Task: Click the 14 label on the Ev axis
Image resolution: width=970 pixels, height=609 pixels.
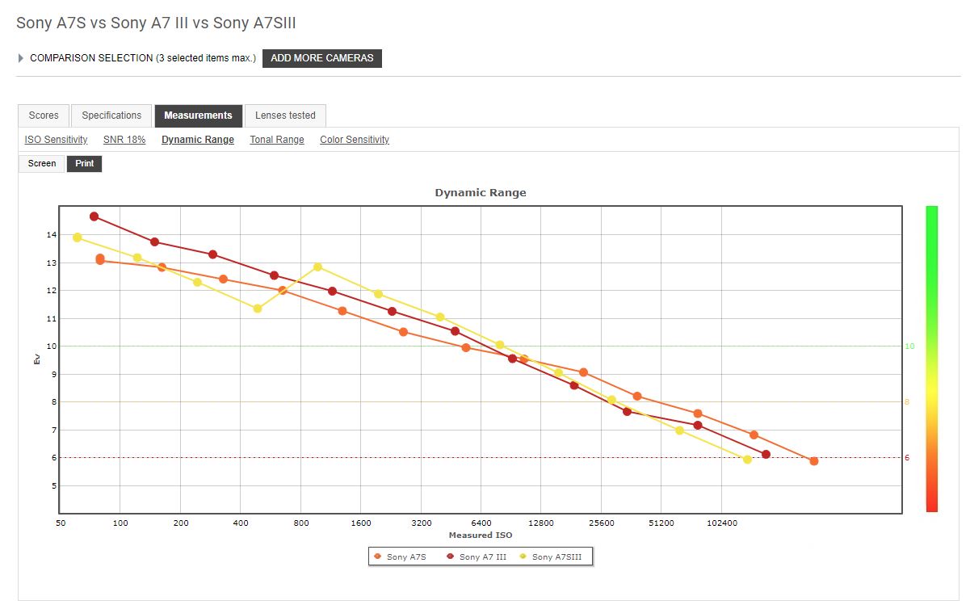Action: (x=51, y=235)
